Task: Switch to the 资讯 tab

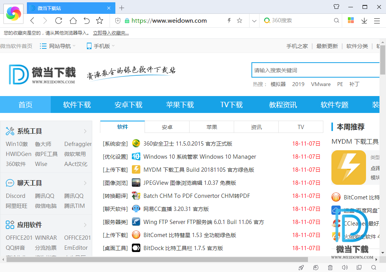Action: (256, 127)
